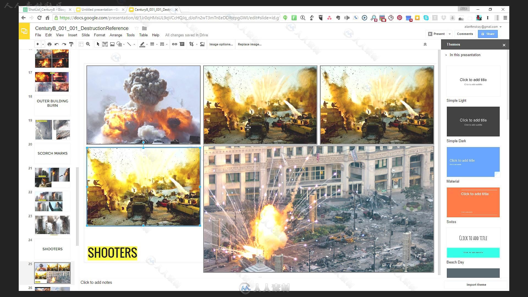
Task: Star the presentation document
Action: 137,28
